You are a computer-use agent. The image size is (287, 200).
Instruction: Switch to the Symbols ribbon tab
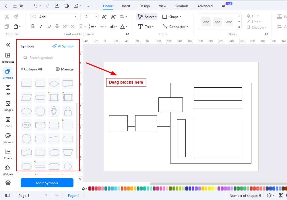point(182,6)
